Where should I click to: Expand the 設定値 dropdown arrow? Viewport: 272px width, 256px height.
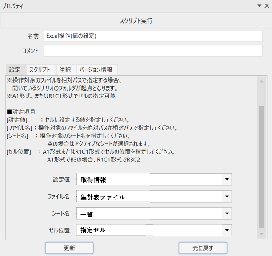227,179
